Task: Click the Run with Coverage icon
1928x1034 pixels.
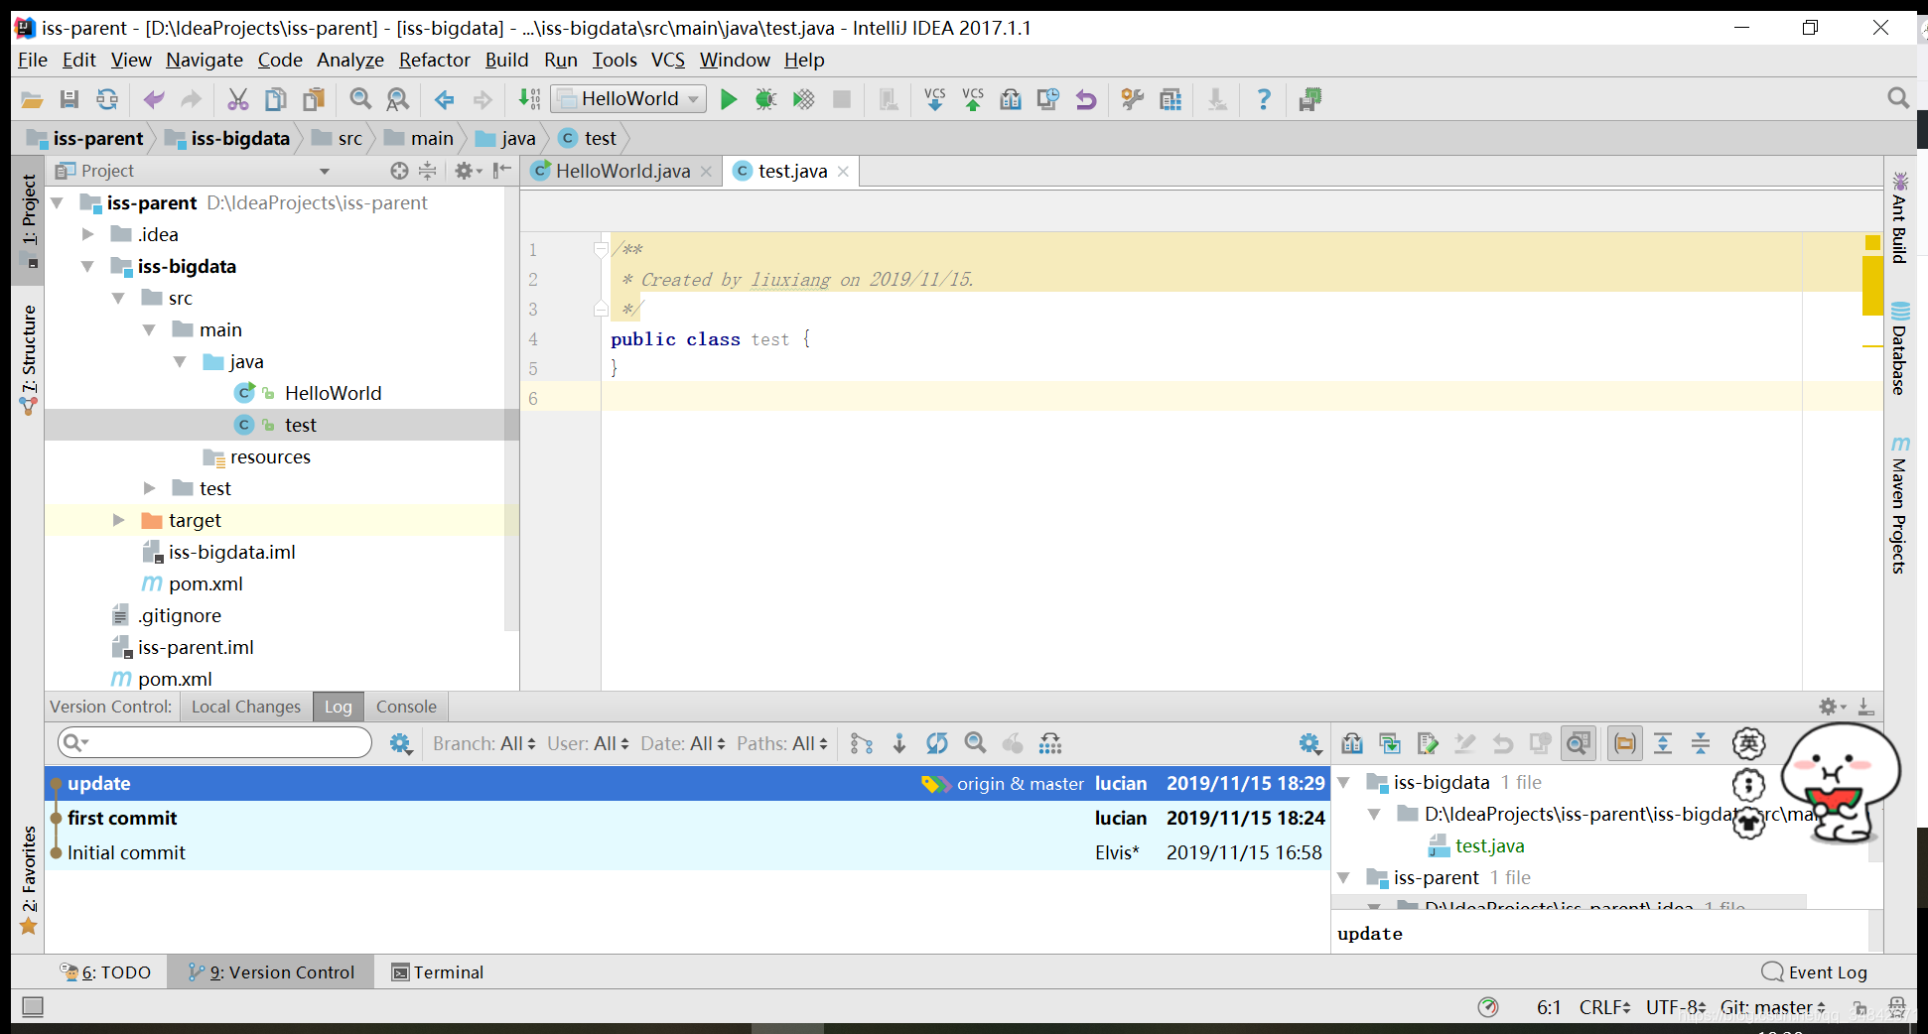Action: tap(803, 99)
